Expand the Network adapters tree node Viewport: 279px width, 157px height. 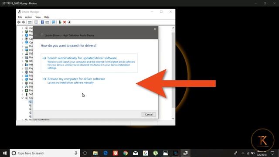coord(22,79)
